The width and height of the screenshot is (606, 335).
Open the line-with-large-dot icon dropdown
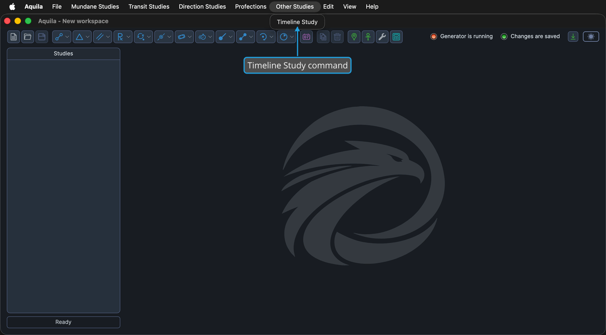[225, 37]
